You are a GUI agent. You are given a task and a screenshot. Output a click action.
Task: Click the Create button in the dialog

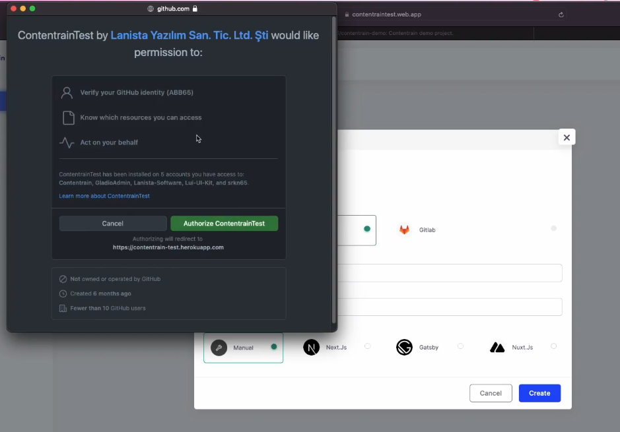539,393
